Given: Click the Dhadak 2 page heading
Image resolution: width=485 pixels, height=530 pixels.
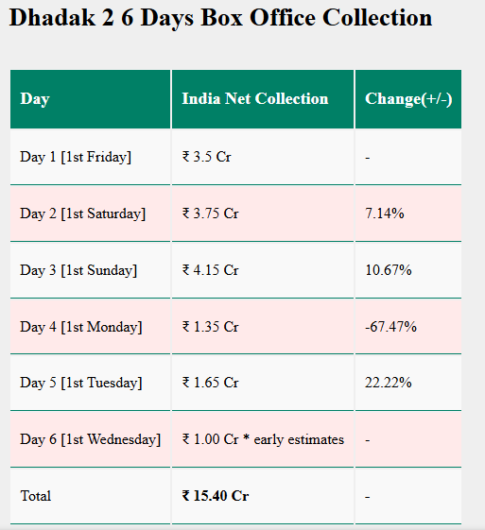Looking at the screenshot, I should click(220, 18).
